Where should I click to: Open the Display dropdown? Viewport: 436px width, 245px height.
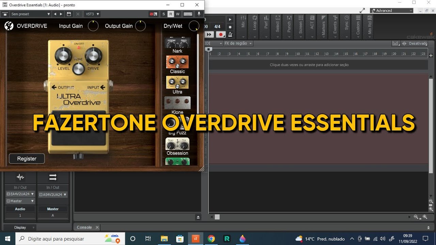click(20, 227)
